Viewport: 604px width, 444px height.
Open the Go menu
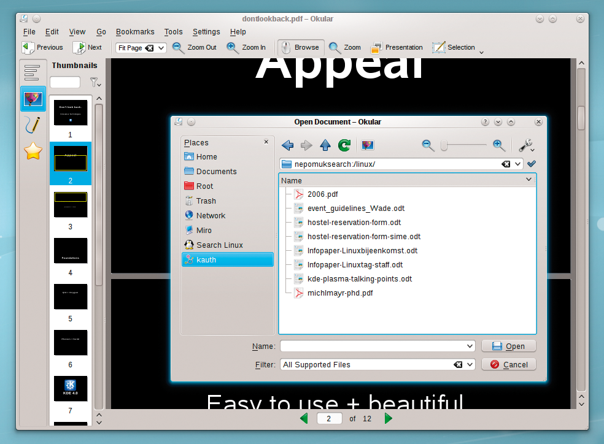point(101,31)
